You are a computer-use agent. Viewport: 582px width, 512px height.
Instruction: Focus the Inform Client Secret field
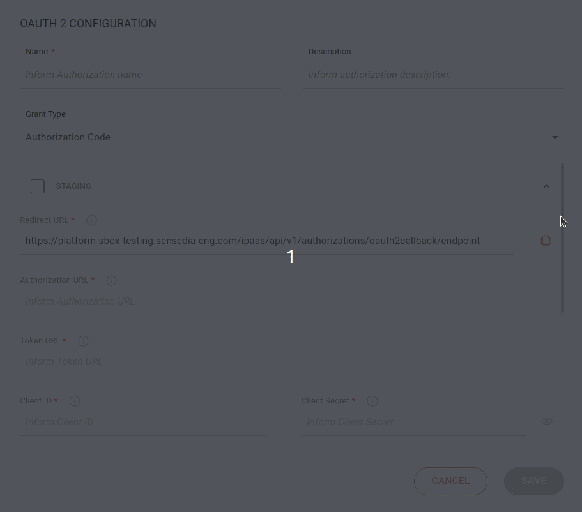[x=413, y=422]
